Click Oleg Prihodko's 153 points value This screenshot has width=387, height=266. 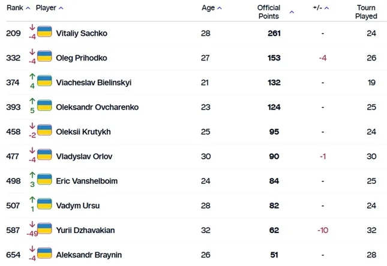(x=274, y=58)
